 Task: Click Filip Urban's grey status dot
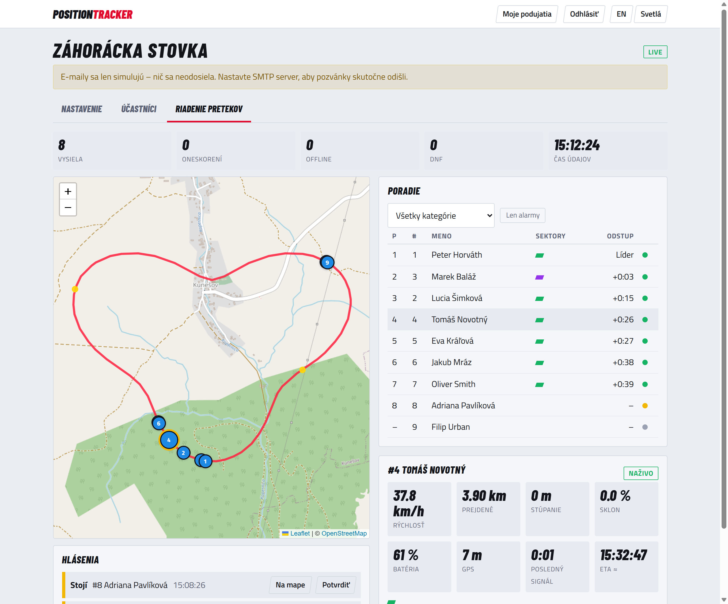[645, 427]
